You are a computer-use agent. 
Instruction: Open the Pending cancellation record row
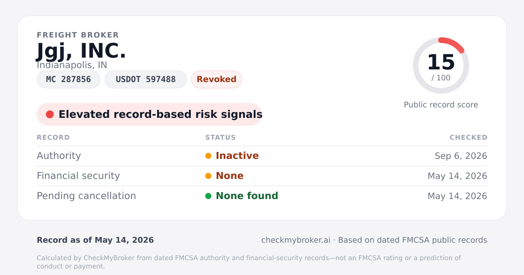coord(262,196)
